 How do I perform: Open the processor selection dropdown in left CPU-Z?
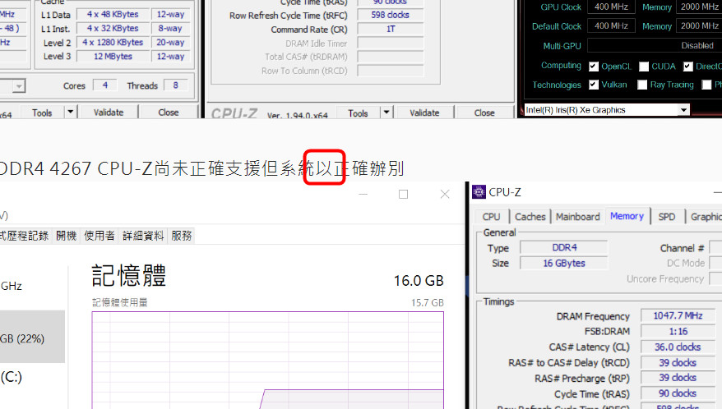click(18, 86)
